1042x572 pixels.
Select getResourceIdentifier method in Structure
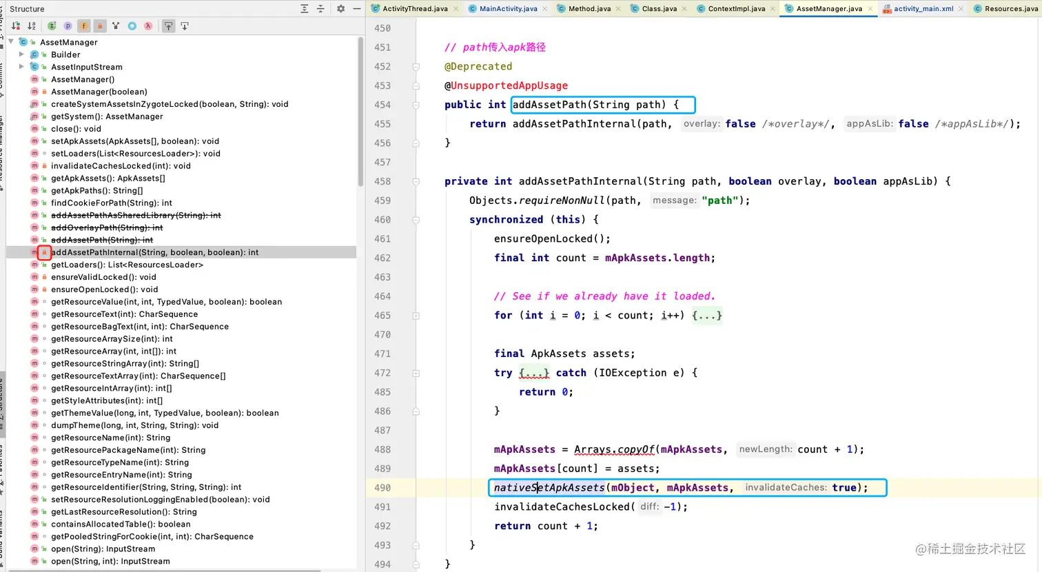146,487
